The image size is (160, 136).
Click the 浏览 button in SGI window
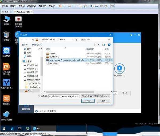[x=124, y=93]
